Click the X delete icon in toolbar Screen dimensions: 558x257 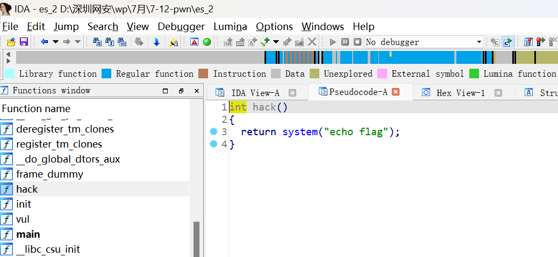point(312,42)
